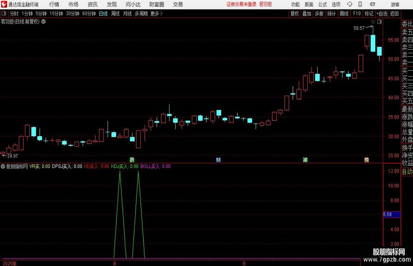
Task: Click the 委比 row in quote panel
Action: (x=407, y=24)
